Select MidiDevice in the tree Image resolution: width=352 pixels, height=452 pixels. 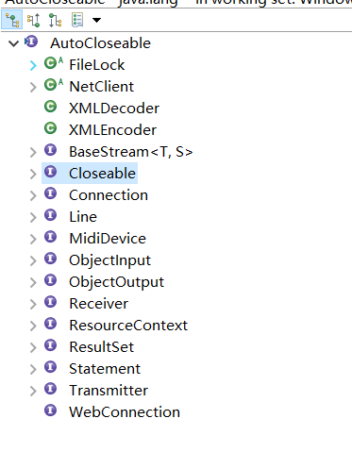108,239
